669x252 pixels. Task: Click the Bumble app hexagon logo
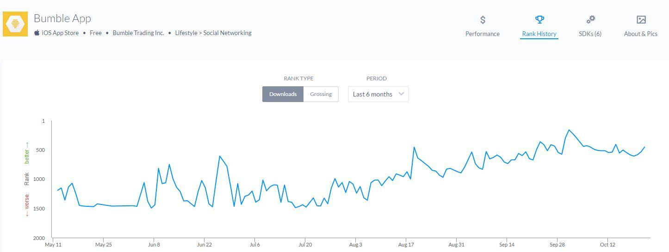pyautogui.click(x=15, y=24)
